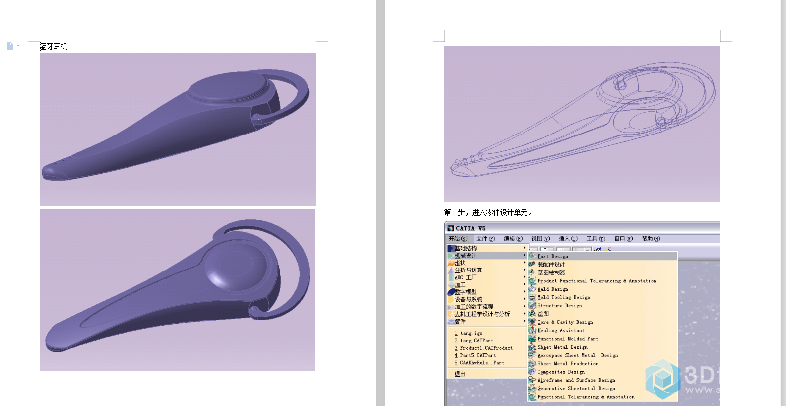Select the top-view shaded headset image
This screenshot has width=786, height=406.
(x=178, y=129)
